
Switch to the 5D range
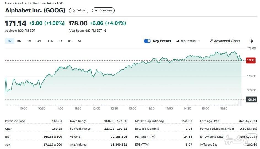click(19, 41)
